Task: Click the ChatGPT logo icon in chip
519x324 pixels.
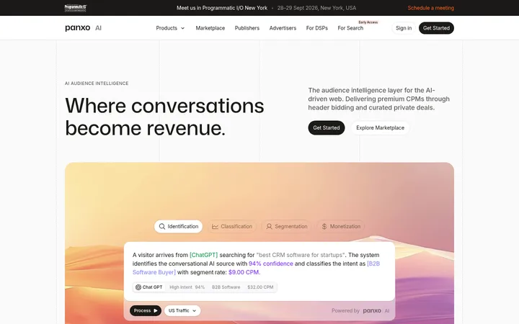Action: pyautogui.click(x=138, y=287)
